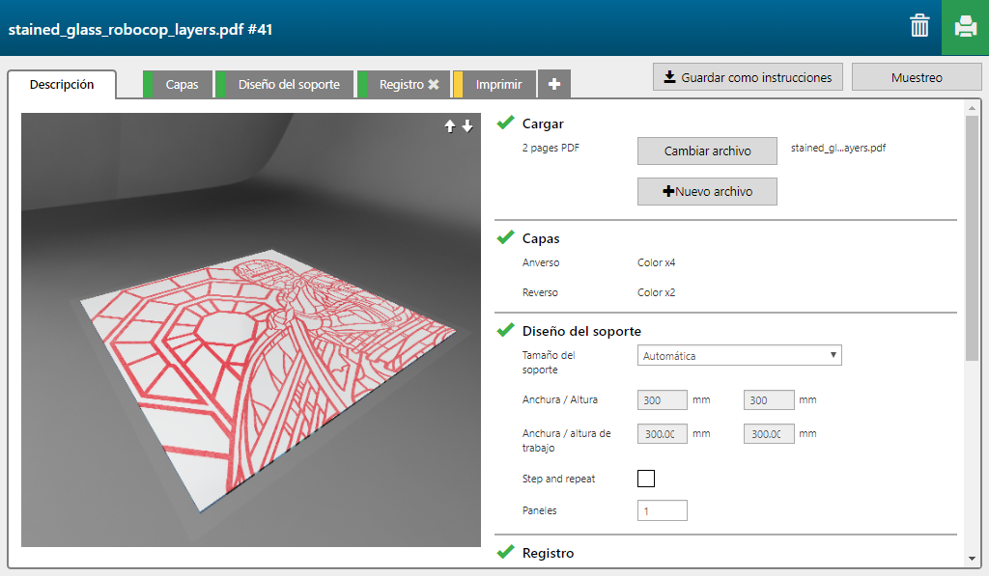Click the Registro section heading

(549, 553)
